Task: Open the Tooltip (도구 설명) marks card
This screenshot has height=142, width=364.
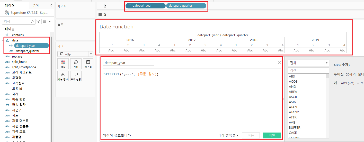Action: pyautogui.click(x=76, y=76)
